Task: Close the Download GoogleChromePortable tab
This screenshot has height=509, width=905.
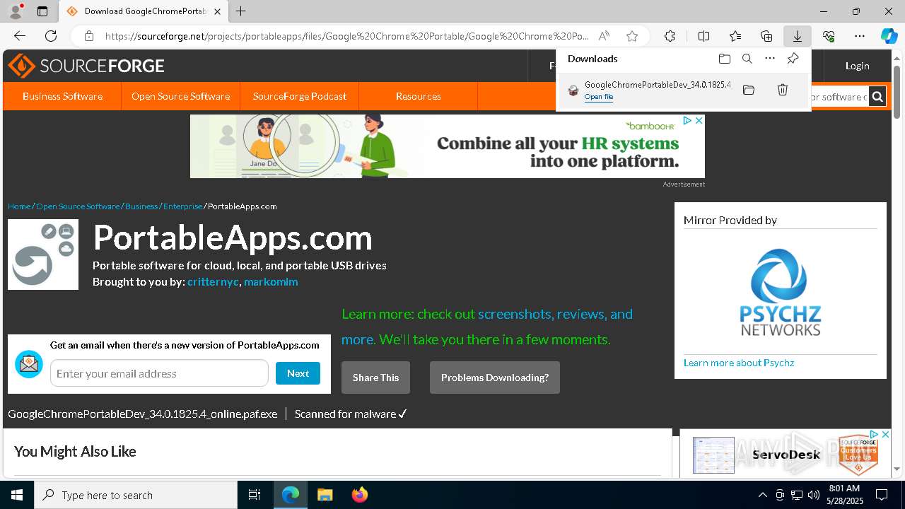Action: (217, 11)
